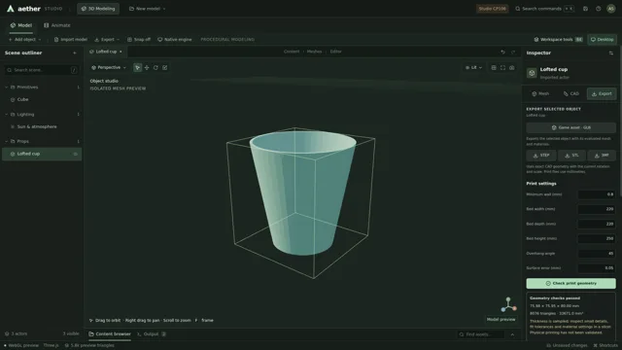622x350 pixels.
Task: Click the Lofted cup object icon in Inspector
Action: (532, 73)
